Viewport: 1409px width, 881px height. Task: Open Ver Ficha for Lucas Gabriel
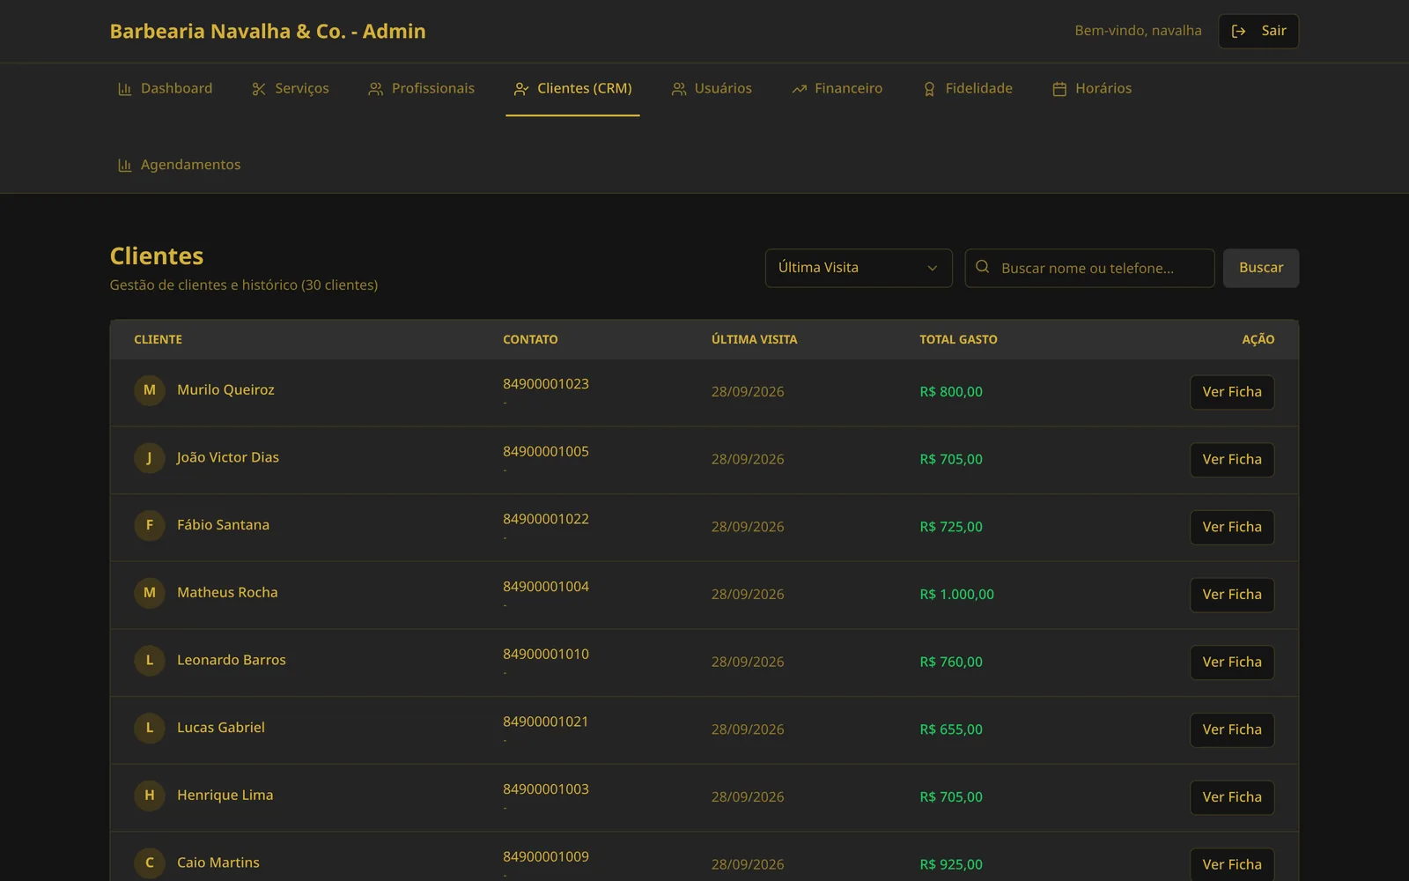pyautogui.click(x=1232, y=729)
